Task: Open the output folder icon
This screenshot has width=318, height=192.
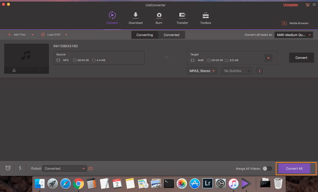Action: (x=91, y=168)
